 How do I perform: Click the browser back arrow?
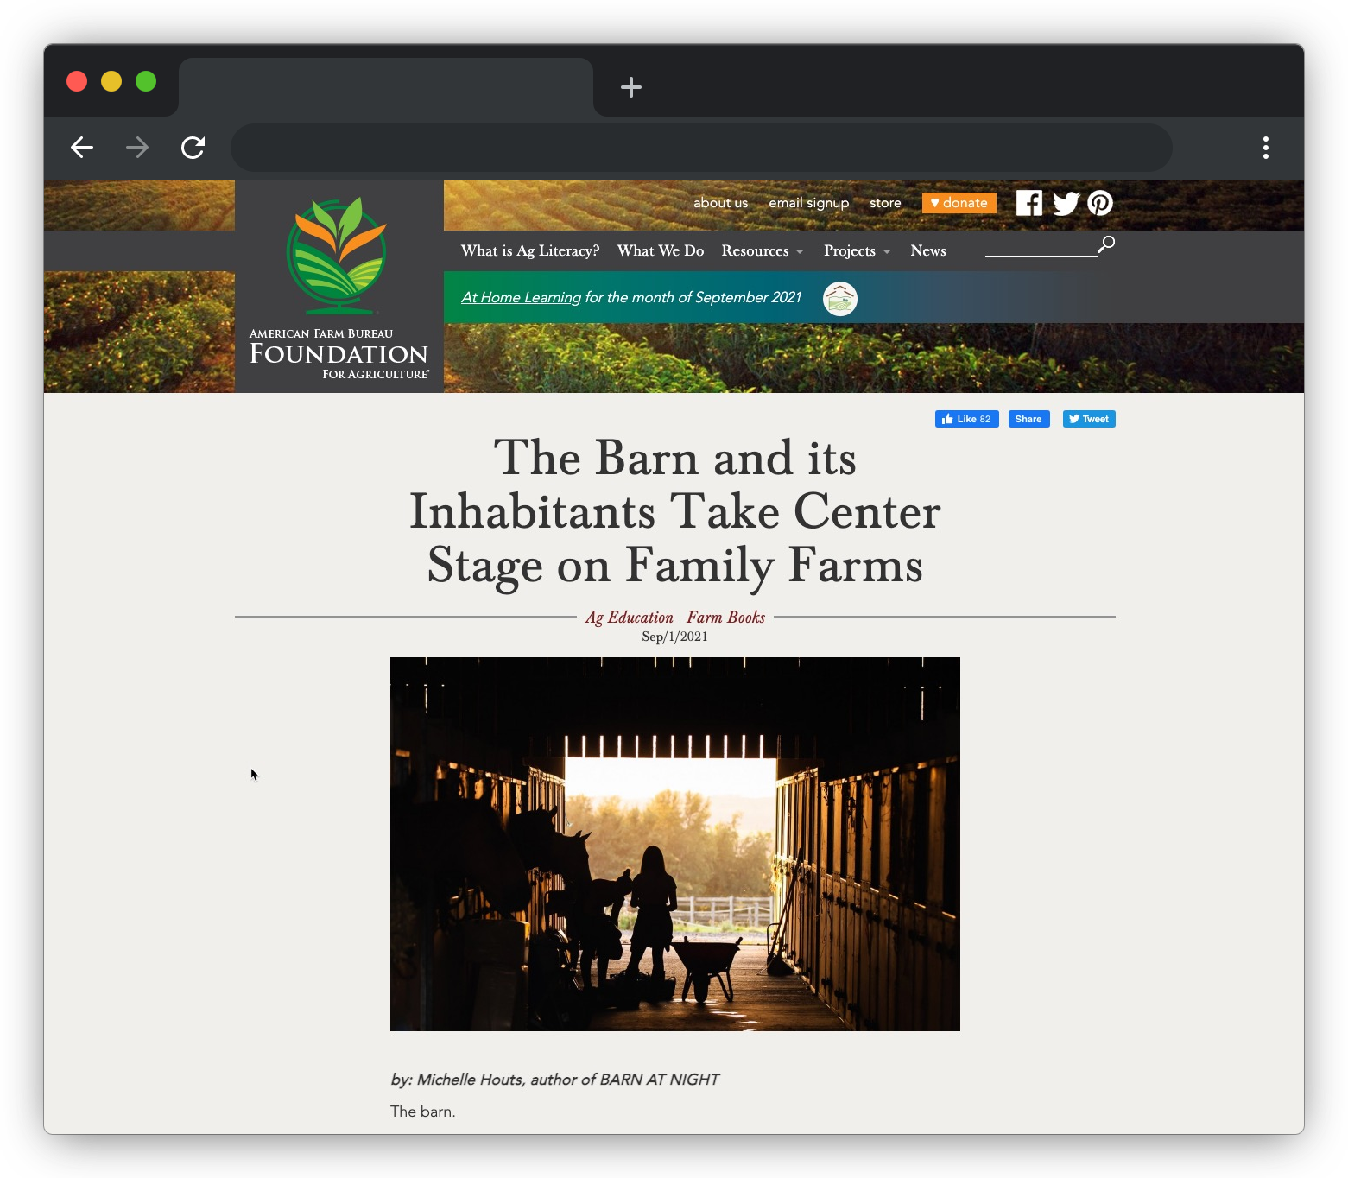pos(82,148)
